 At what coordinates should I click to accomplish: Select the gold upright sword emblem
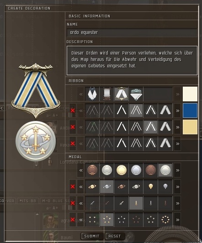(x=136, y=203)
